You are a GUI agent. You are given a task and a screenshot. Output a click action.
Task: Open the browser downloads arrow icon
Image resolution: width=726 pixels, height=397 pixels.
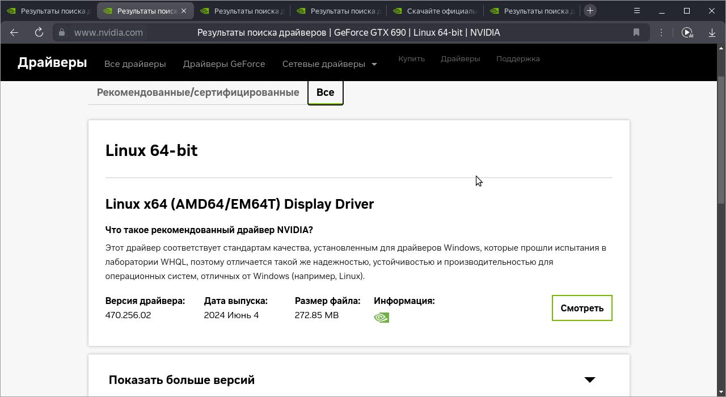(x=711, y=32)
